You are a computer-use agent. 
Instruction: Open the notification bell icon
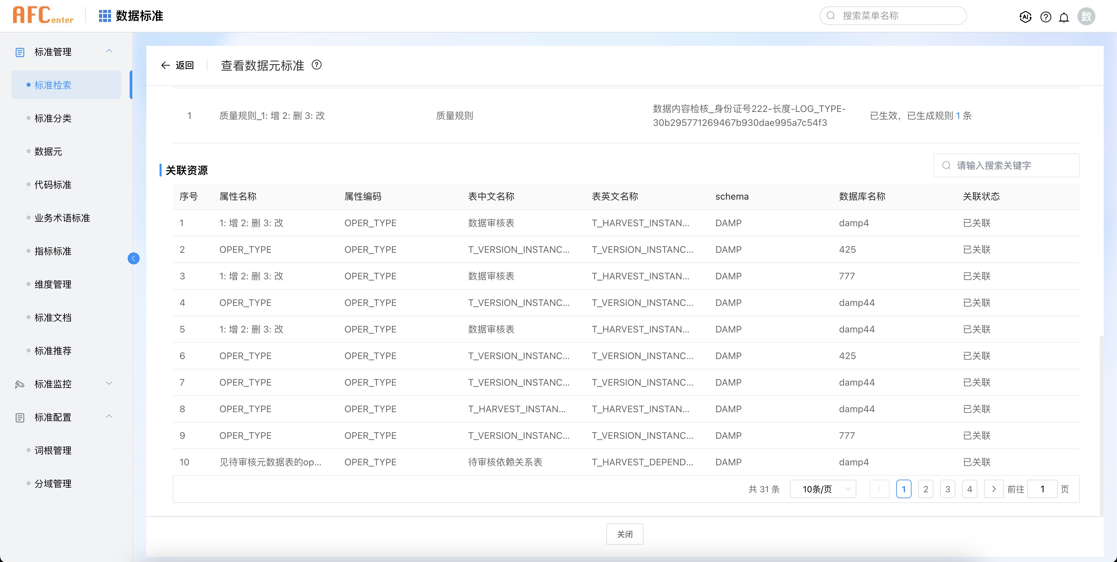[1064, 17]
